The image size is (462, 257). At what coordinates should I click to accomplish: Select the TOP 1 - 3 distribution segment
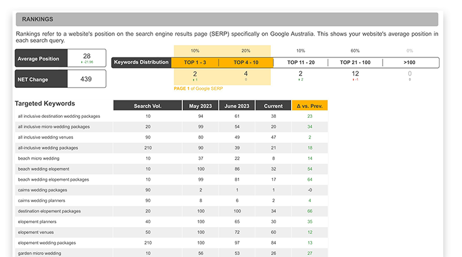tap(195, 62)
